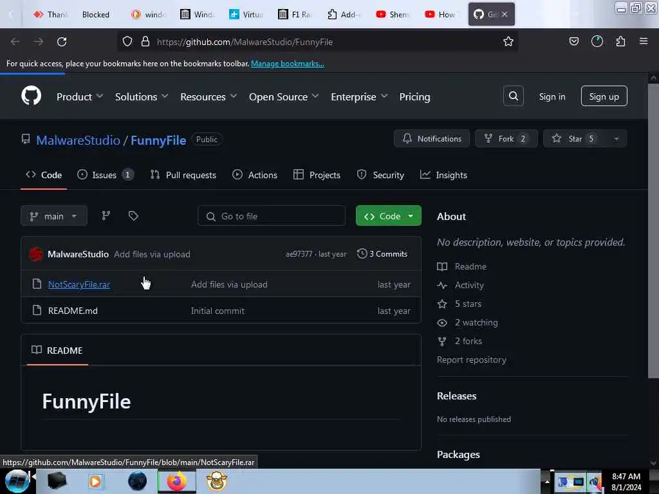Open commit hash ae97377
The image size is (659, 494).
(299, 254)
